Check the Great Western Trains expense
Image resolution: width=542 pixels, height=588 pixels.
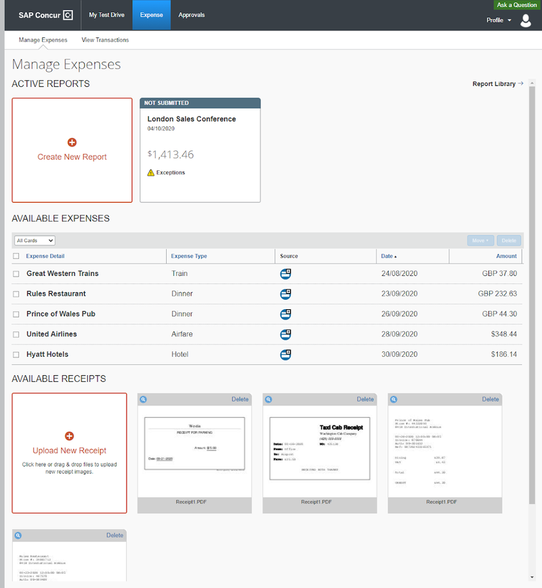pos(16,274)
